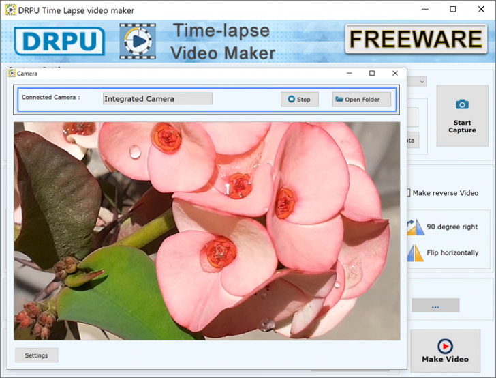
Task: Close the DRPU Time Lapse main window
Action: (x=481, y=9)
